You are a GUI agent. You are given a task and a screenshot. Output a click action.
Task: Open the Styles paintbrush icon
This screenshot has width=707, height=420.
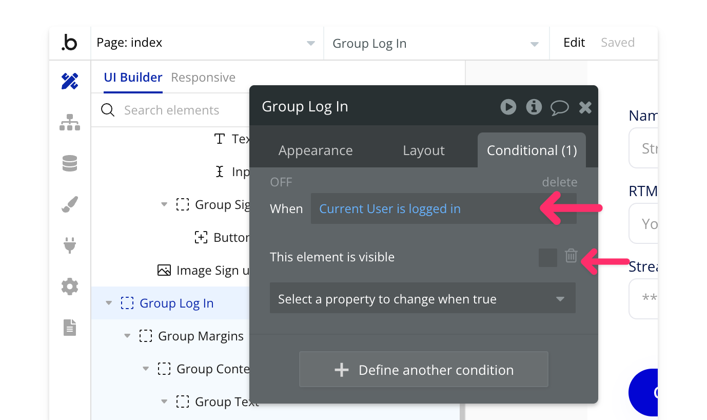(x=70, y=204)
